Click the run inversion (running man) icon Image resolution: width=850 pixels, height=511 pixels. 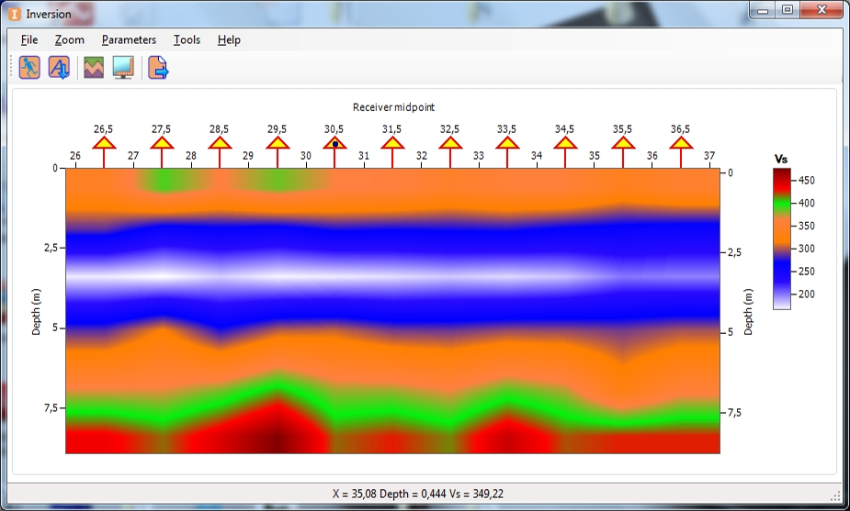pyautogui.click(x=29, y=67)
